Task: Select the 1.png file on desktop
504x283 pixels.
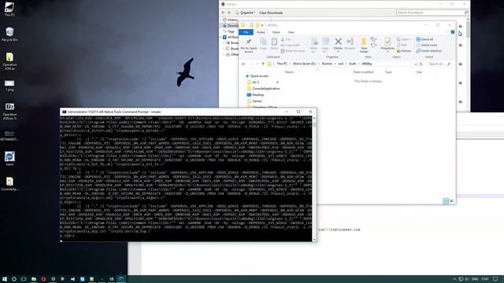Action: [x=9, y=86]
